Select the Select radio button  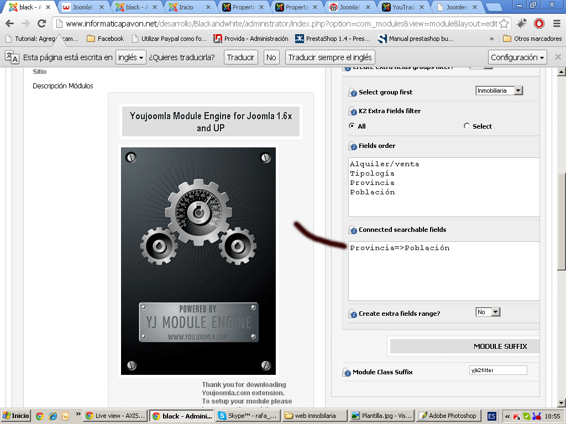pyautogui.click(x=467, y=126)
